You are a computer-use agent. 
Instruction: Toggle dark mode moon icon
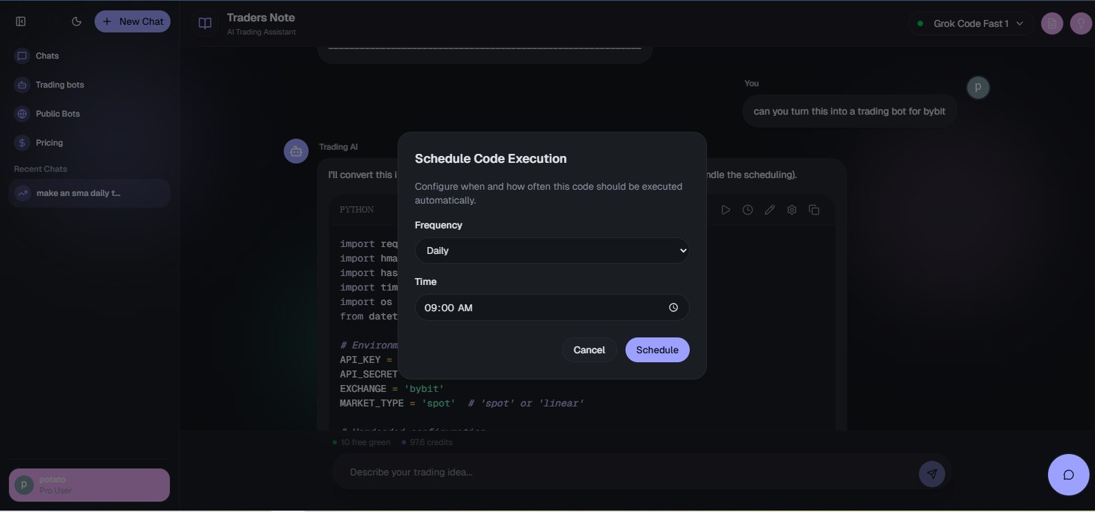(77, 21)
